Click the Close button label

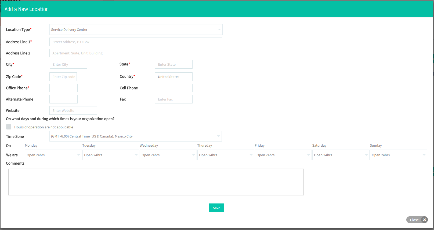click(414, 220)
